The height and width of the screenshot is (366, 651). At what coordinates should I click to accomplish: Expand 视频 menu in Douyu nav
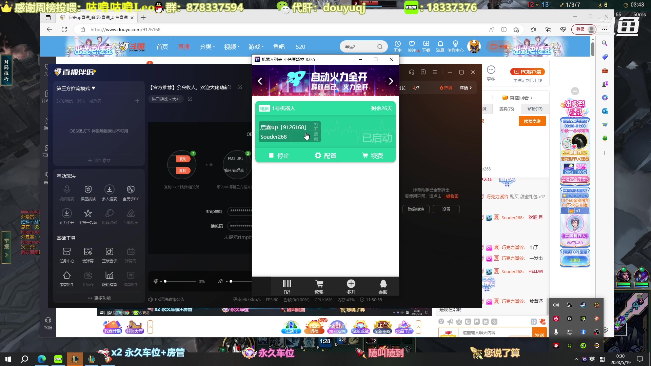232,47
